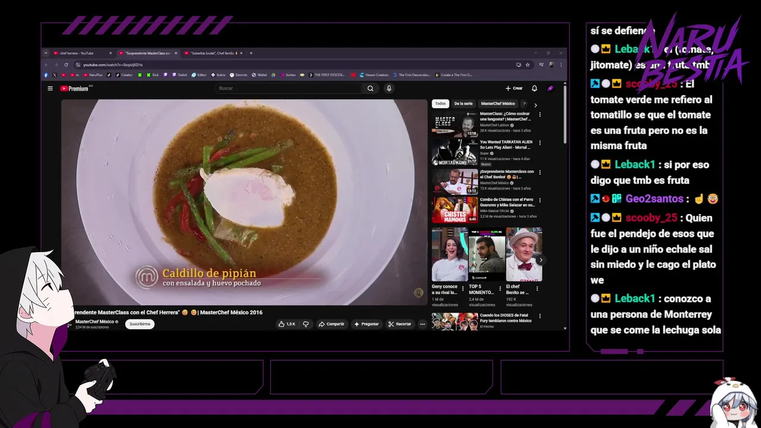The width and height of the screenshot is (761, 428).
Task: Open the Elemnts bookmark
Action: pyautogui.click(x=238, y=75)
